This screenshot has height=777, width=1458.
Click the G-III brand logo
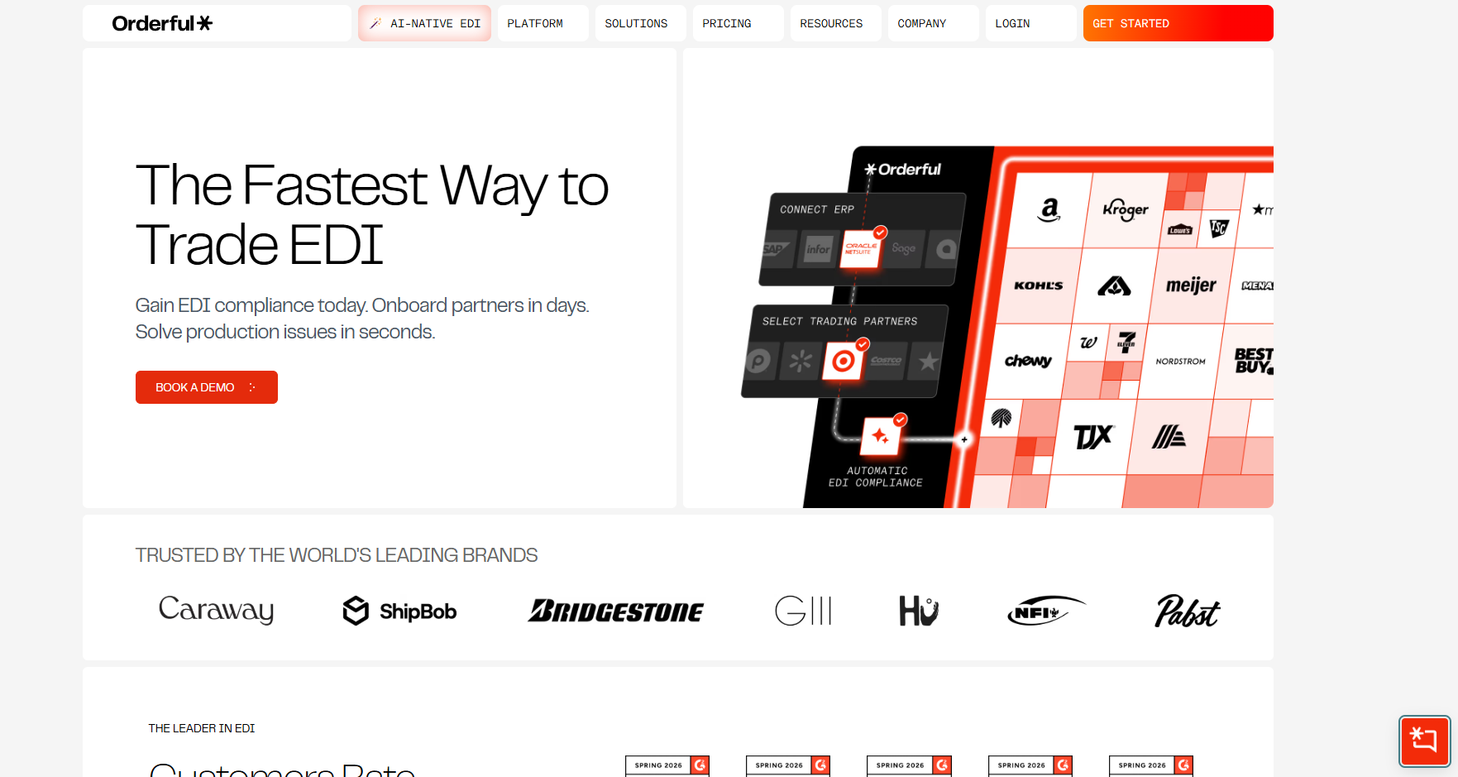click(x=803, y=611)
